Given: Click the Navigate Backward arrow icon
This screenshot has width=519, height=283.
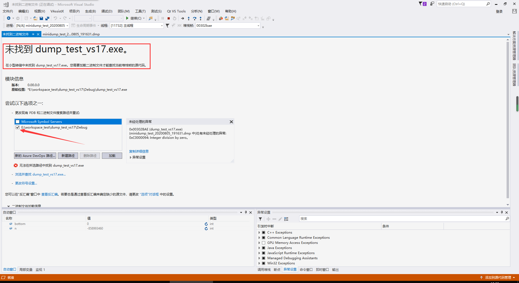Looking at the screenshot, I should pos(9,18).
